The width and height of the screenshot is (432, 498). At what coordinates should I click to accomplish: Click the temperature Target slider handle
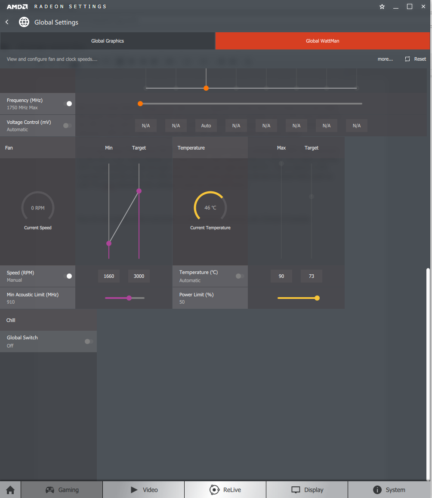pos(312,197)
